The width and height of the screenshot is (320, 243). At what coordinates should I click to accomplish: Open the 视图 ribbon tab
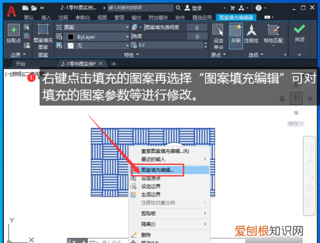pyautogui.click(x=102, y=17)
